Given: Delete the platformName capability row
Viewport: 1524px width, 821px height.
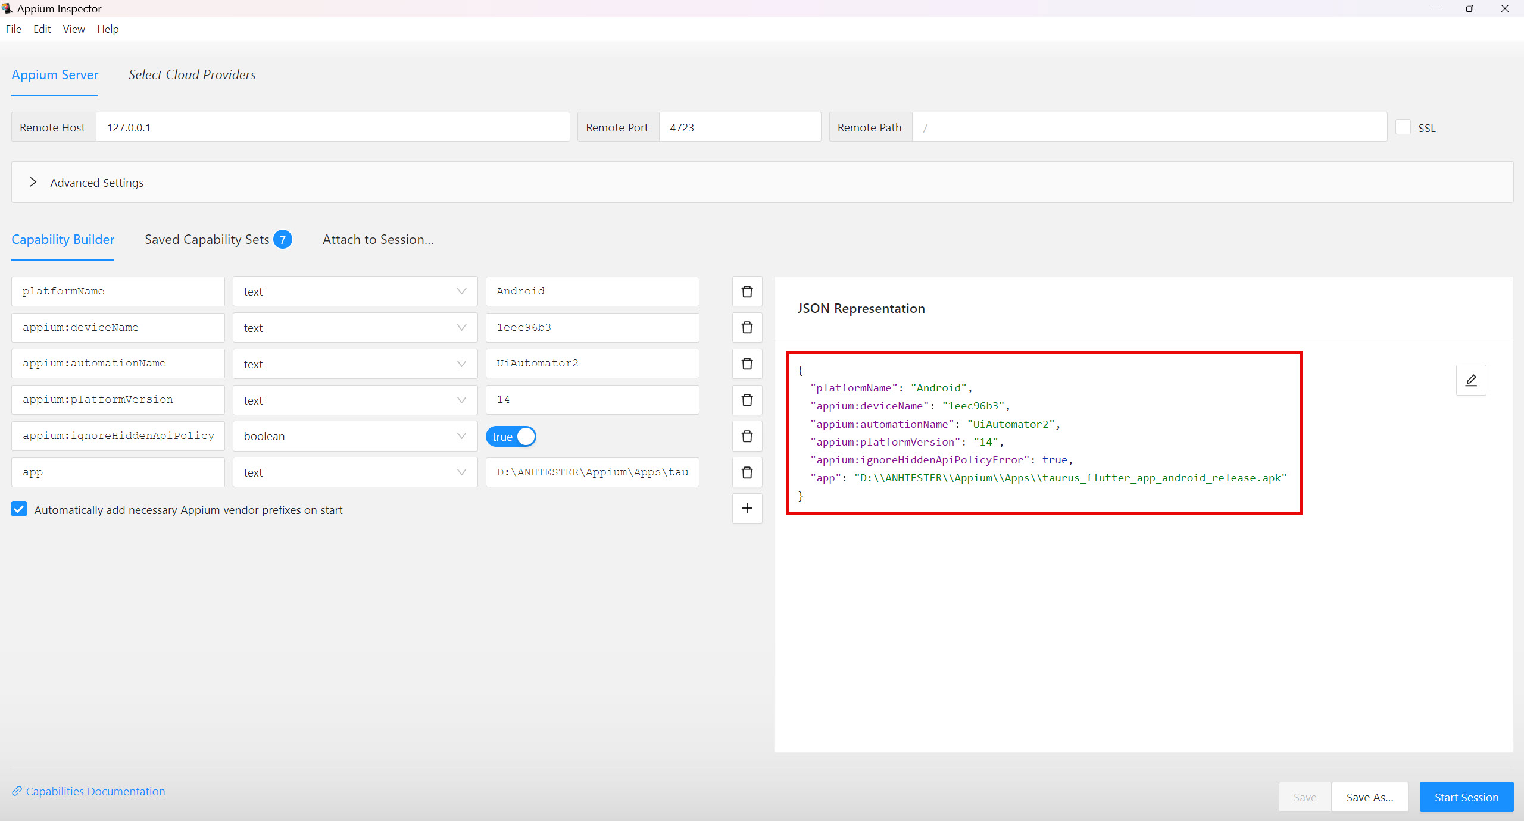Looking at the screenshot, I should pos(747,292).
